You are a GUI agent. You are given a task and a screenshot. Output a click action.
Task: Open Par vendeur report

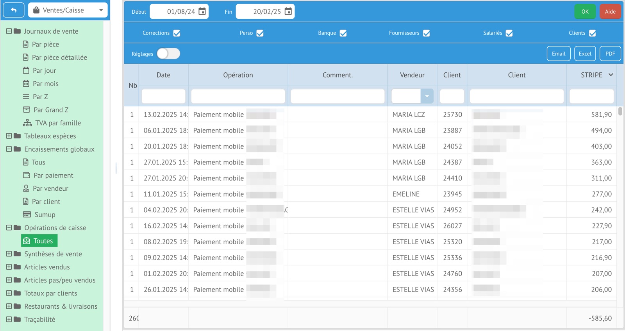pyautogui.click(x=50, y=188)
